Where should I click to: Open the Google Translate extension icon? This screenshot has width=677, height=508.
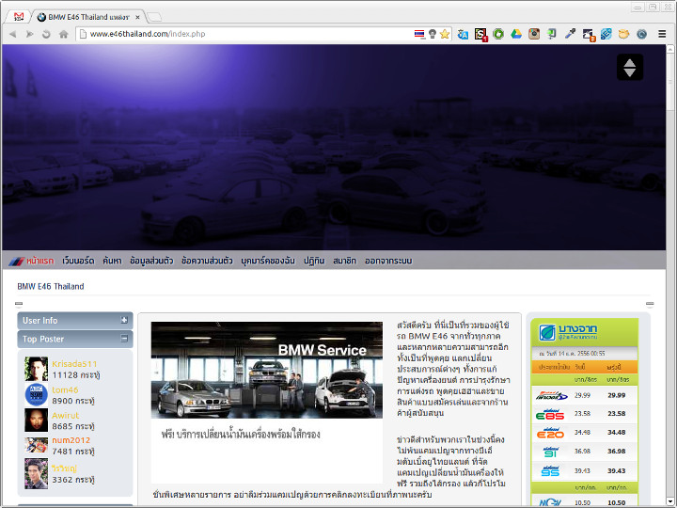[463, 34]
